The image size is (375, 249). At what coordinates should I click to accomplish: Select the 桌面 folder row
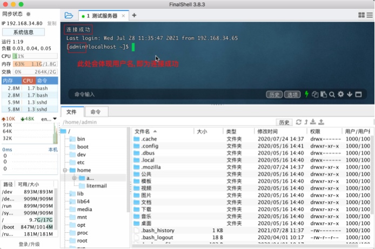252,224
